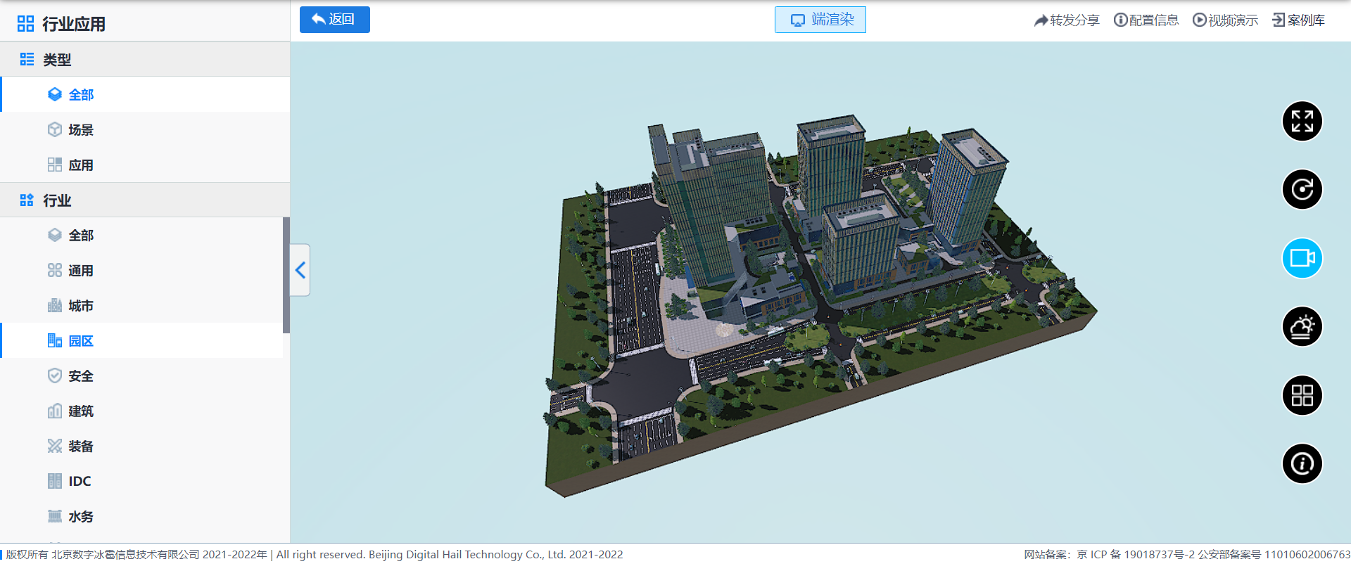Select 场景 type filter
The width and height of the screenshot is (1351, 578).
pos(145,129)
